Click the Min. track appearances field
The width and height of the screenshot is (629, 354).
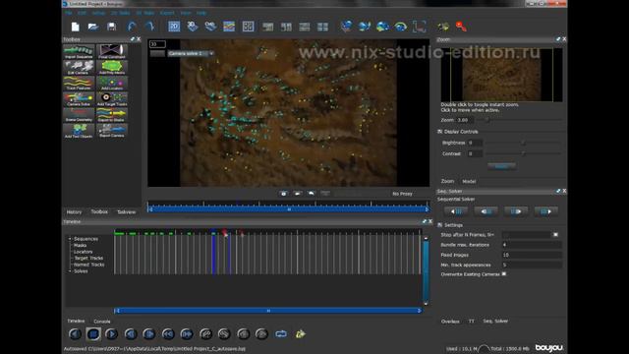click(x=532, y=265)
